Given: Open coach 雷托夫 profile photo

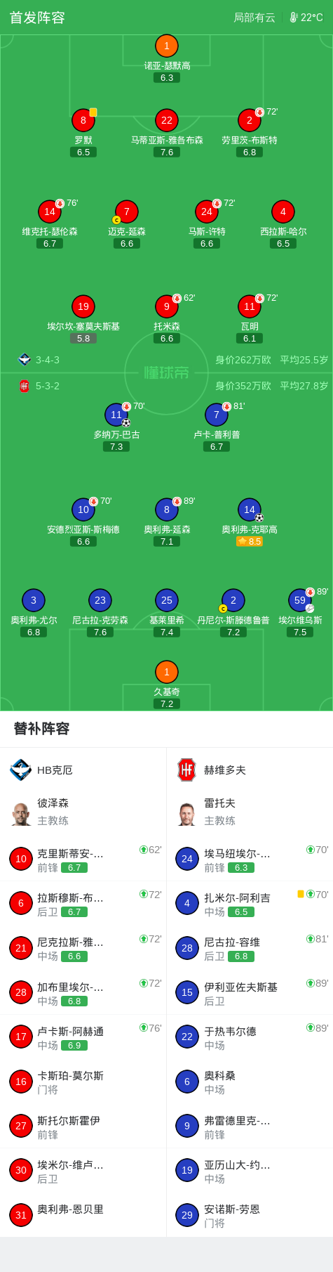Looking at the screenshot, I should pyautogui.click(x=186, y=814).
